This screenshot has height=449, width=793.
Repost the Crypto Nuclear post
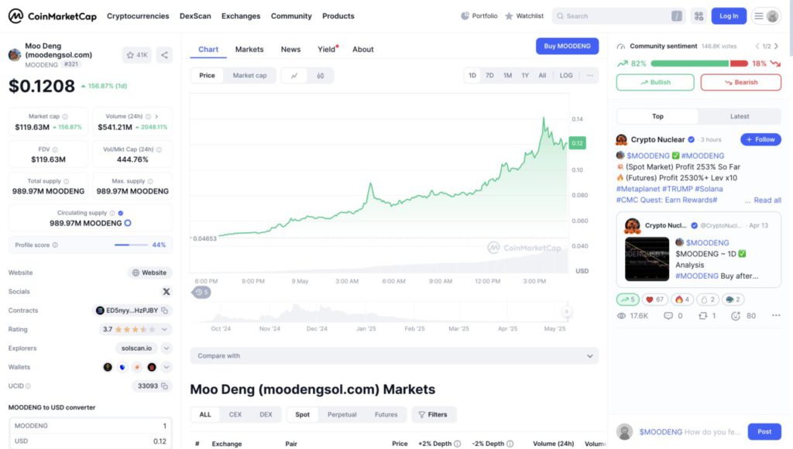(702, 316)
